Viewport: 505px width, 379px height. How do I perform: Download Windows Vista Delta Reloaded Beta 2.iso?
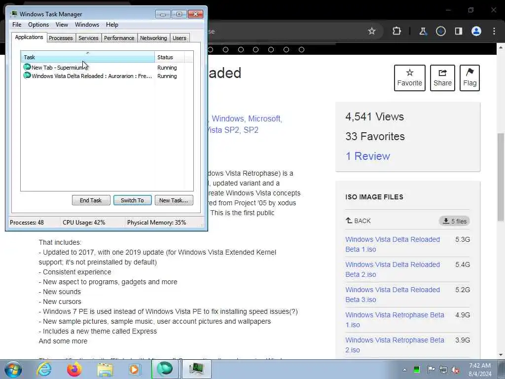click(393, 269)
